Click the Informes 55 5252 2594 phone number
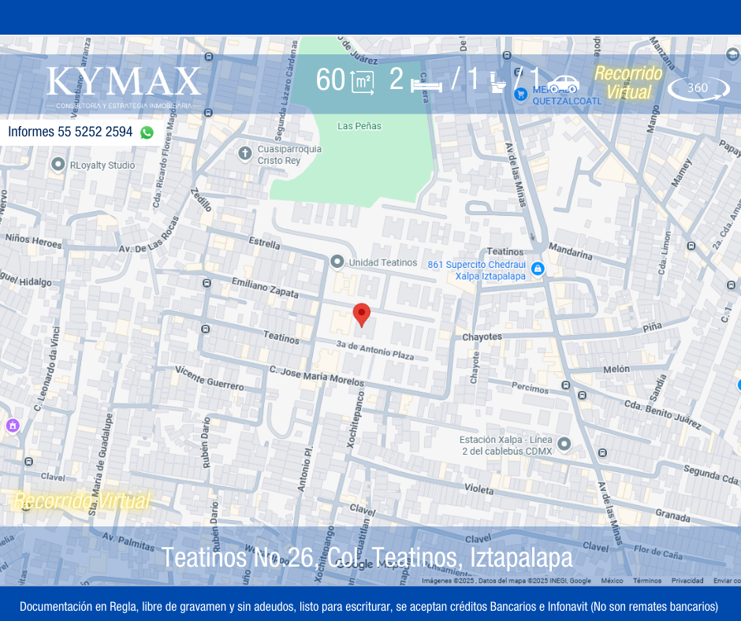Viewport: 741px width, 621px height. (70, 132)
